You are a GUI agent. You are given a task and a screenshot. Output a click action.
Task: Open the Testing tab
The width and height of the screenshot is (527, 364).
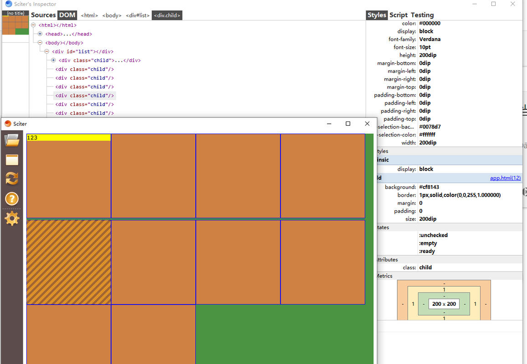coord(422,15)
